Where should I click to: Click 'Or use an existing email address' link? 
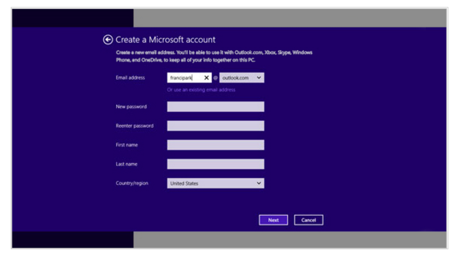tap(201, 90)
